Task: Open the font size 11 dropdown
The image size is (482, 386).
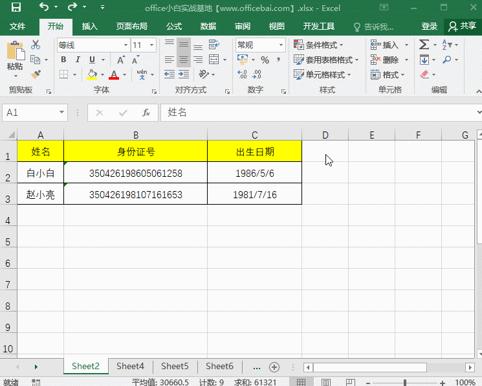Action: [x=151, y=45]
